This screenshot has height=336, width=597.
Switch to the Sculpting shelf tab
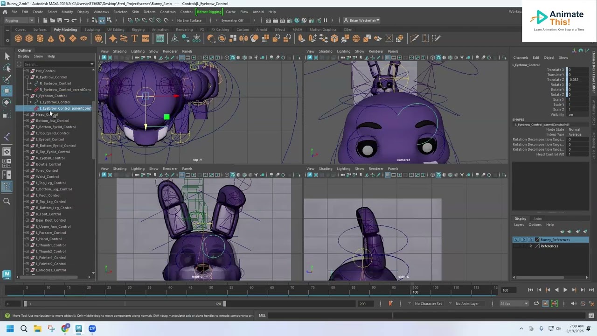[x=92, y=29]
